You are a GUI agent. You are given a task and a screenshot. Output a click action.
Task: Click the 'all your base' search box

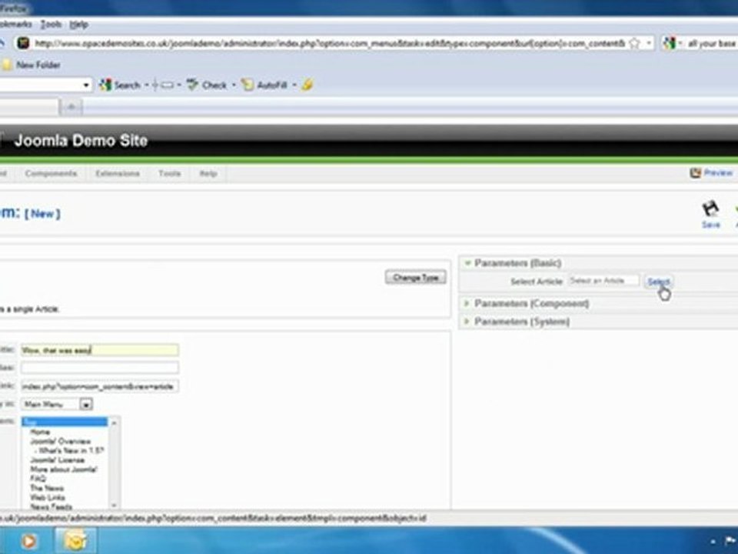711,43
